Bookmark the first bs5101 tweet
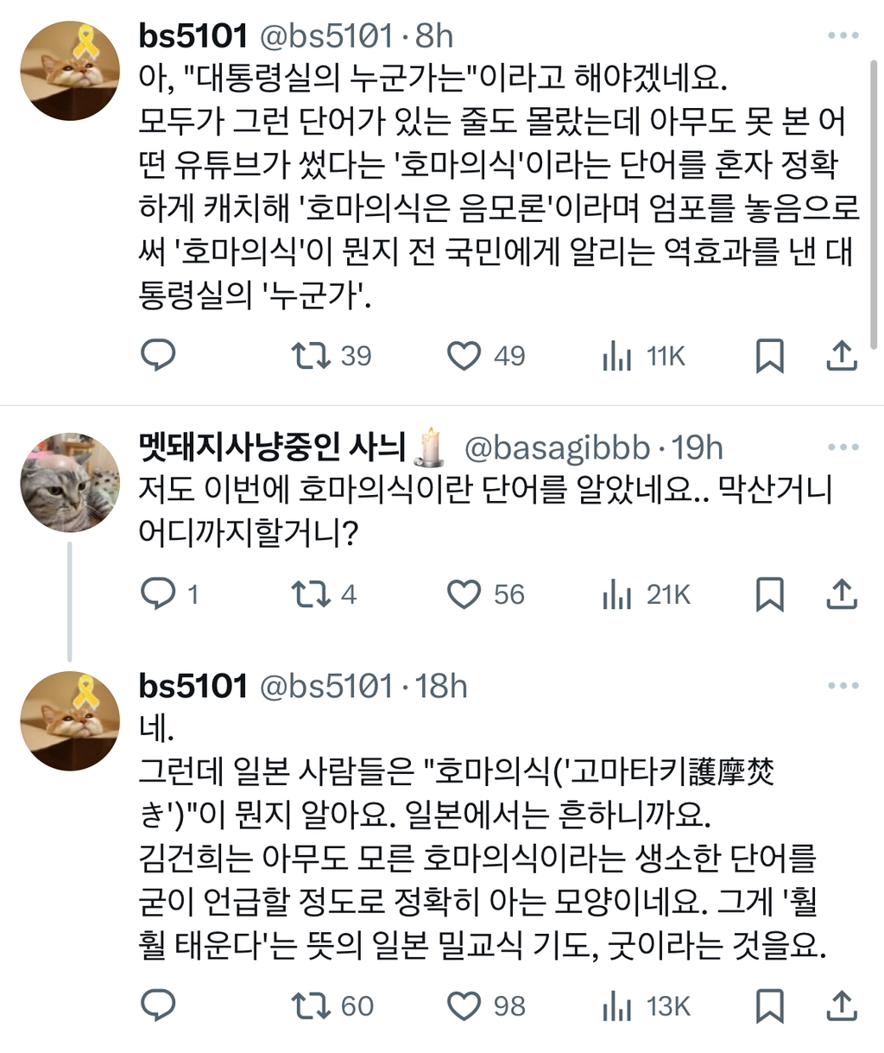The image size is (884, 1053). coord(769,355)
